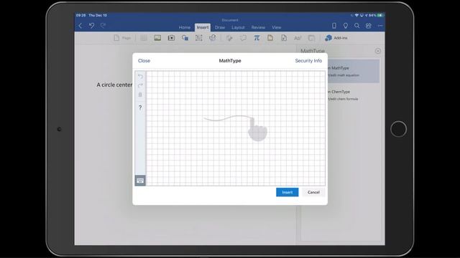Insert a link from ribbon
Image resolution: width=460 pixels, height=258 pixels.
pos(229,38)
